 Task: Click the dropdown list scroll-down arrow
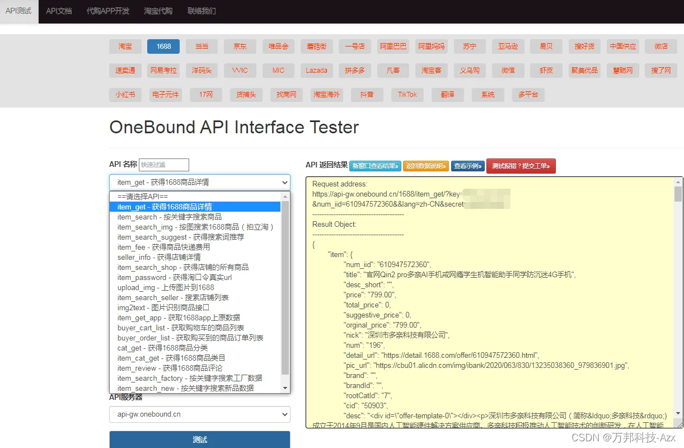285,388
